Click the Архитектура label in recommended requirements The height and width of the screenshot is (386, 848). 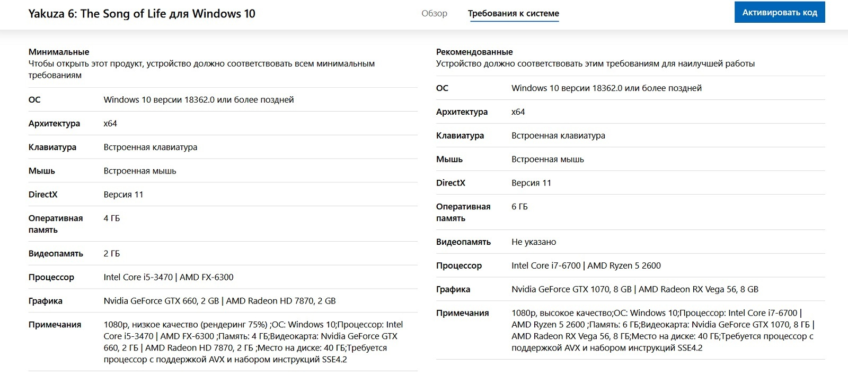462,112
